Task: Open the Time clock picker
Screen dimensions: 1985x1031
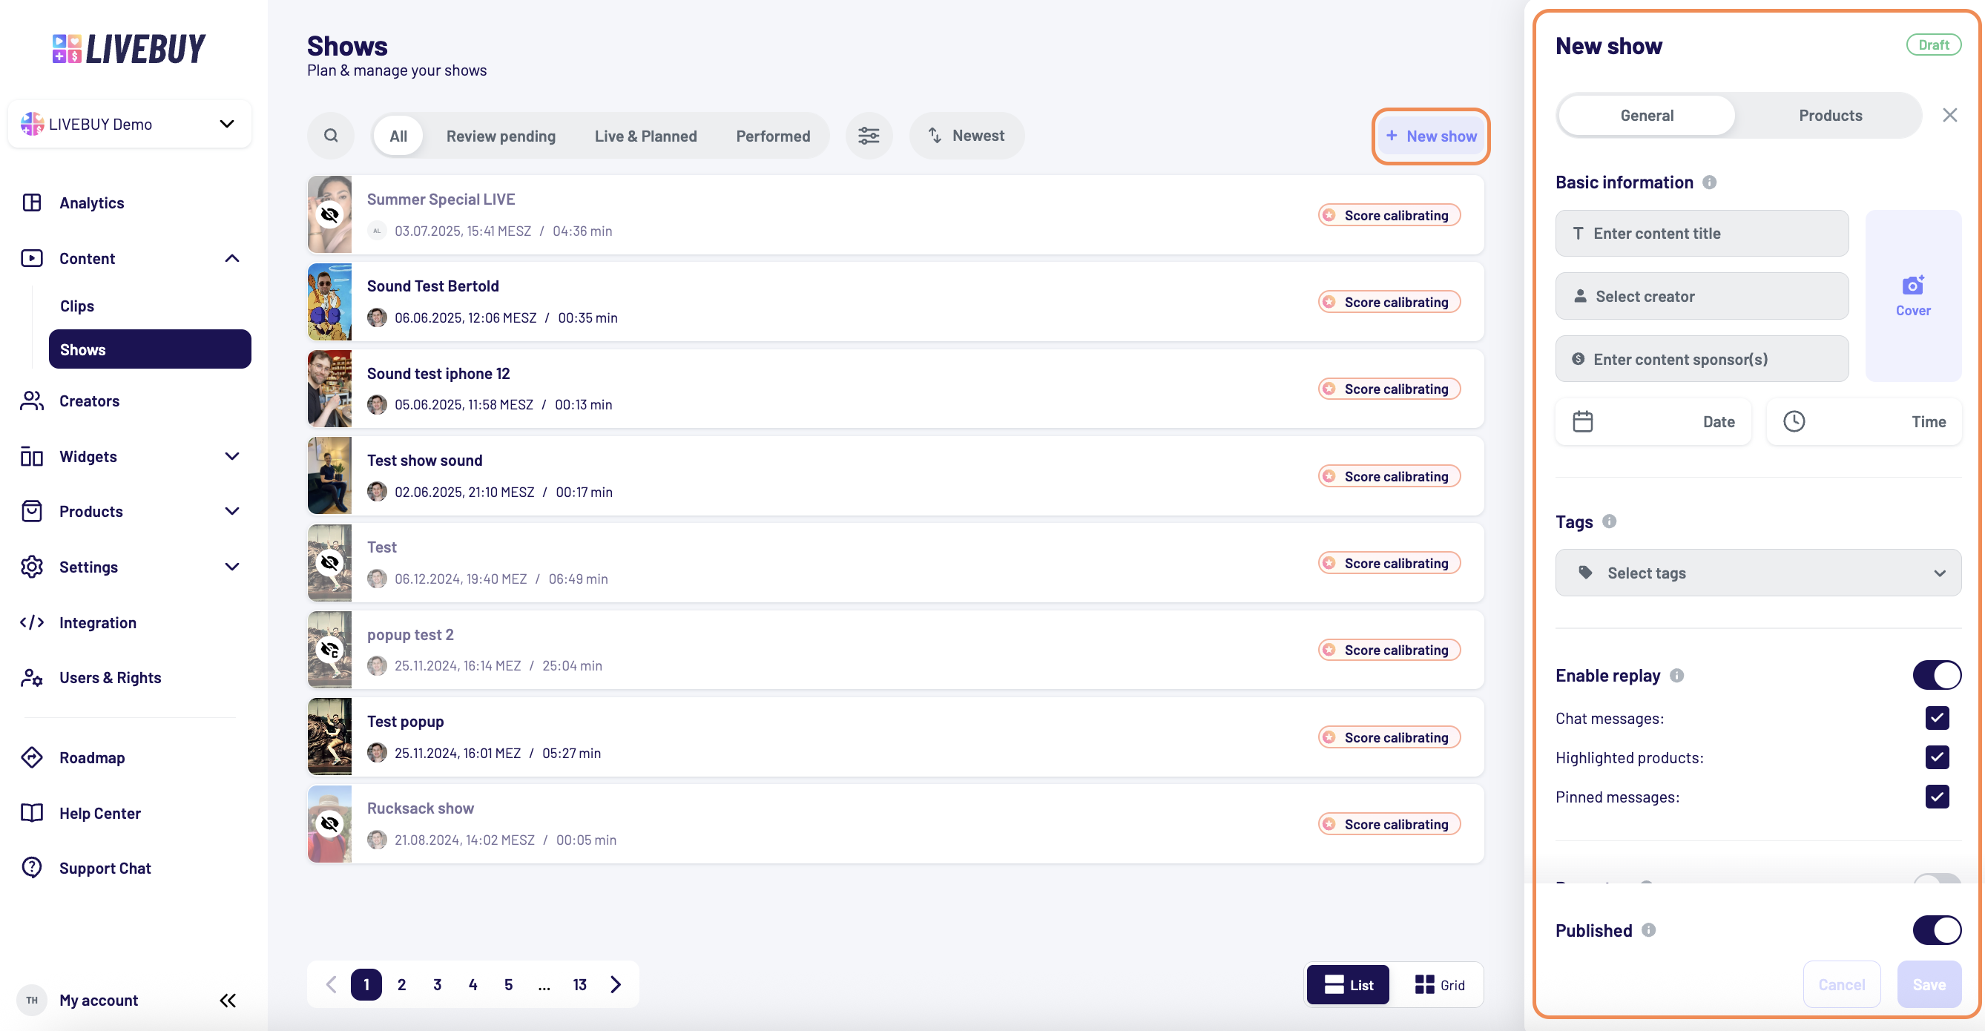Action: 1863,421
